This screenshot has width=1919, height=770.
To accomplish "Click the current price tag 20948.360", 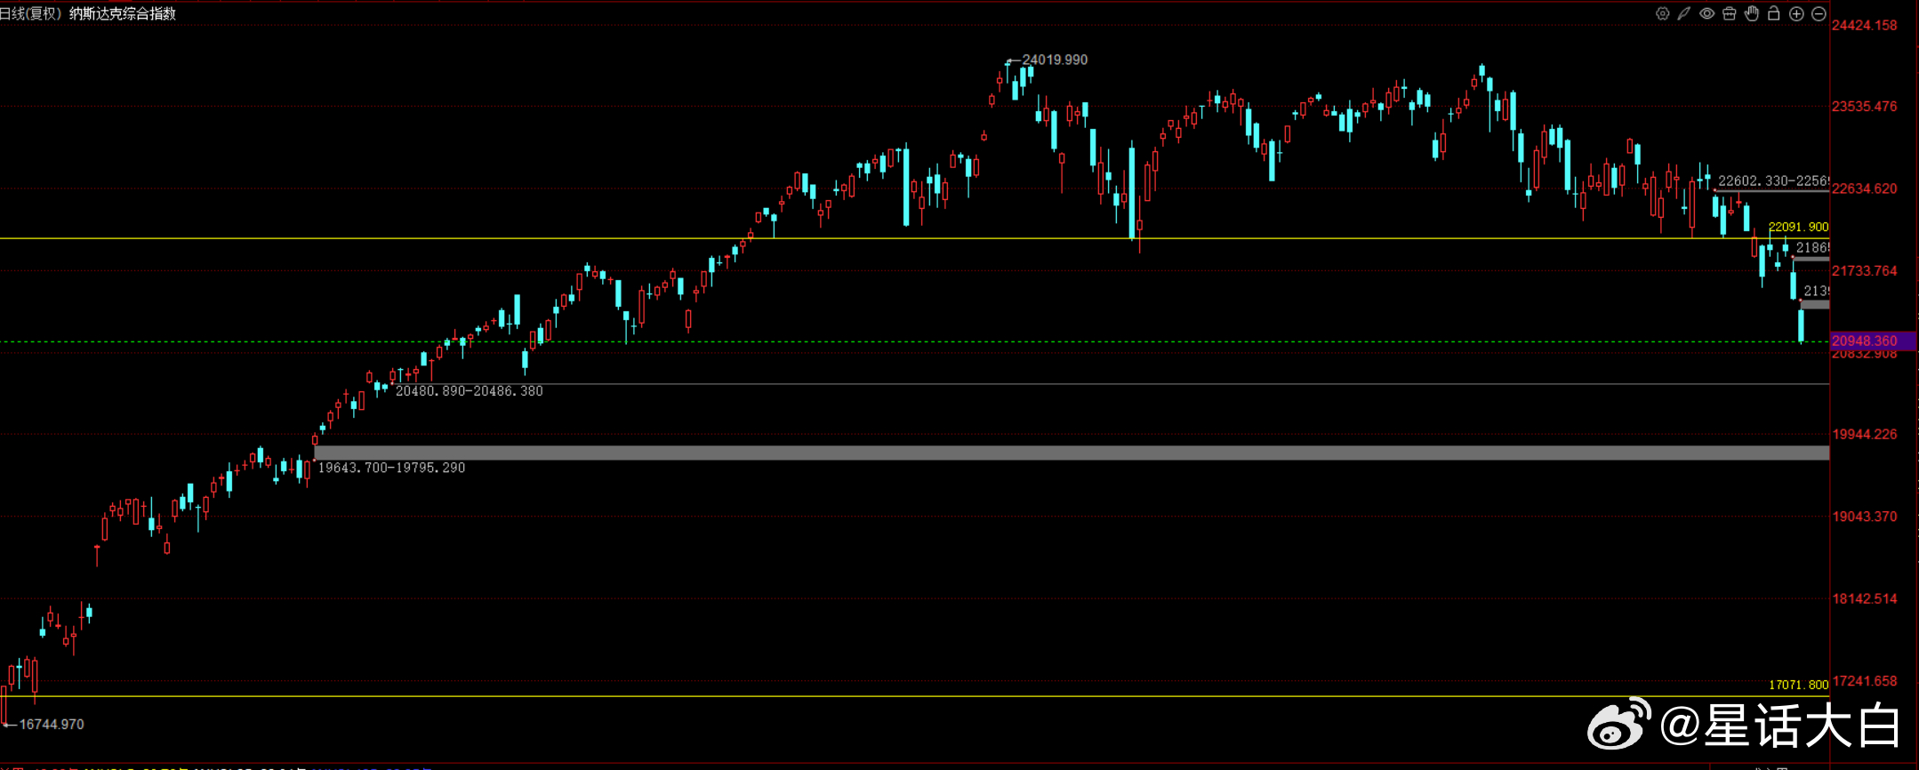I will pos(1873,341).
